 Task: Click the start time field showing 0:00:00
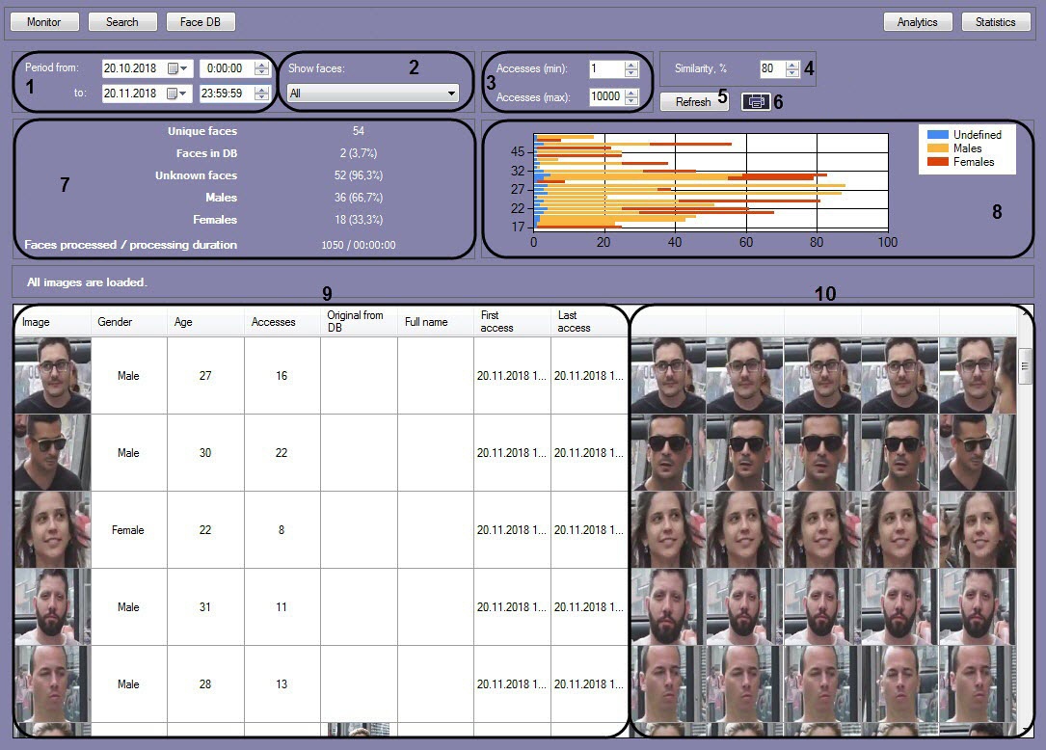click(x=226, y=68)
